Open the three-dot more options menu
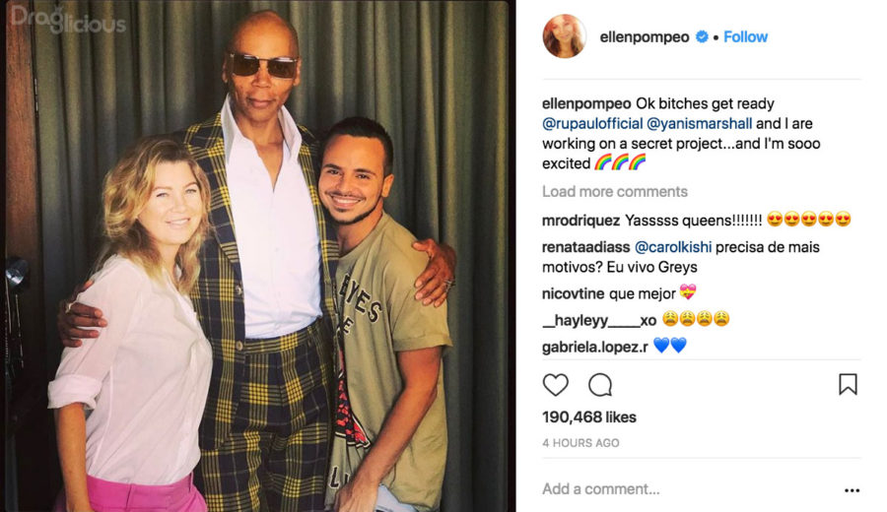 [x=852, y=490]
